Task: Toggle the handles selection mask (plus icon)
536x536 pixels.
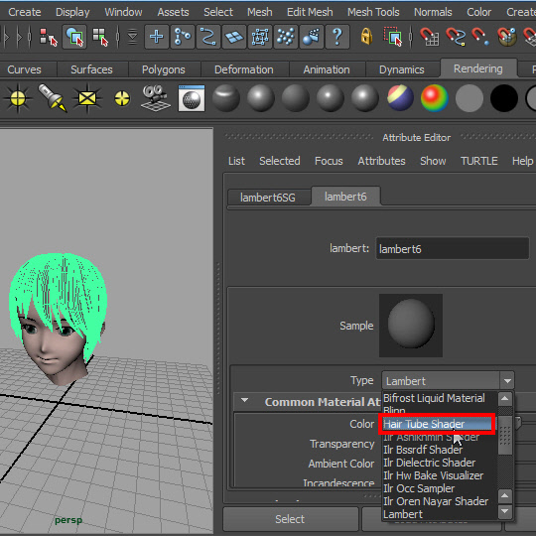Action: (157, 37)
